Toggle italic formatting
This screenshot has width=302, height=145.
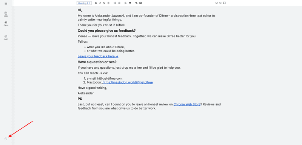[x=100, y=3]
